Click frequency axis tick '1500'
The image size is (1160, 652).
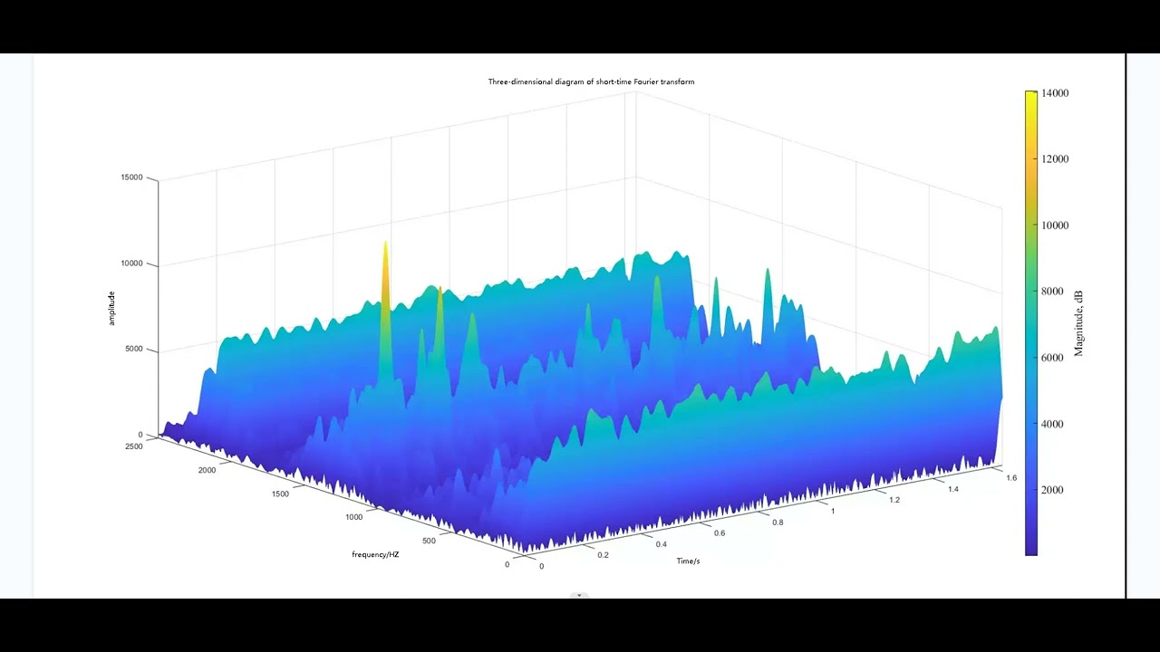coord(280,494)
